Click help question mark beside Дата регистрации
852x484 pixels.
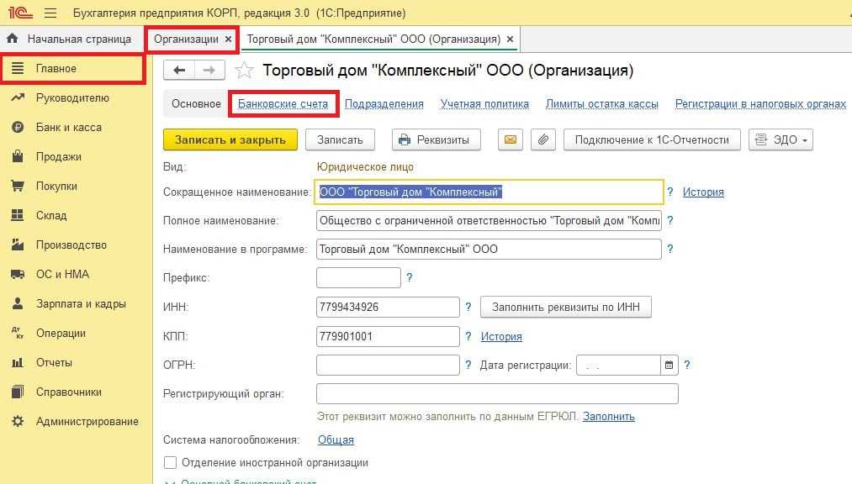687,366
